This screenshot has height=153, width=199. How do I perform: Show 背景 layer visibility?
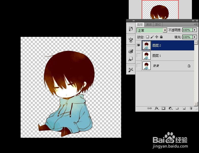139,66
